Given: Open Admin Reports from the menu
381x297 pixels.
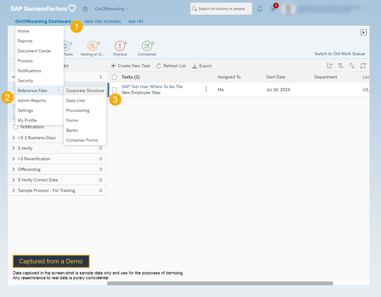Looking at the screenshot, I should [39, 100].
